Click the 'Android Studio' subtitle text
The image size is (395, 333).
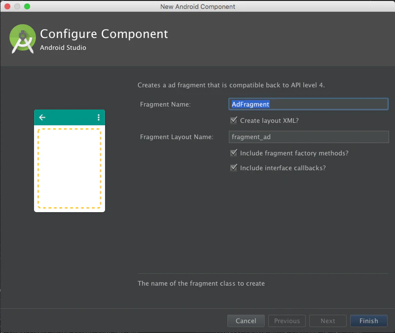pos(63,48)
